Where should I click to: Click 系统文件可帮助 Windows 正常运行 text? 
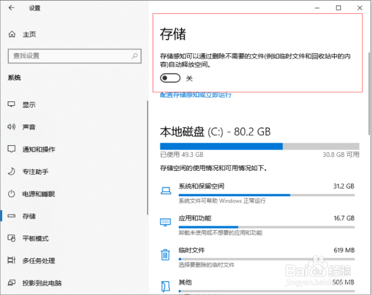[222, 201]
